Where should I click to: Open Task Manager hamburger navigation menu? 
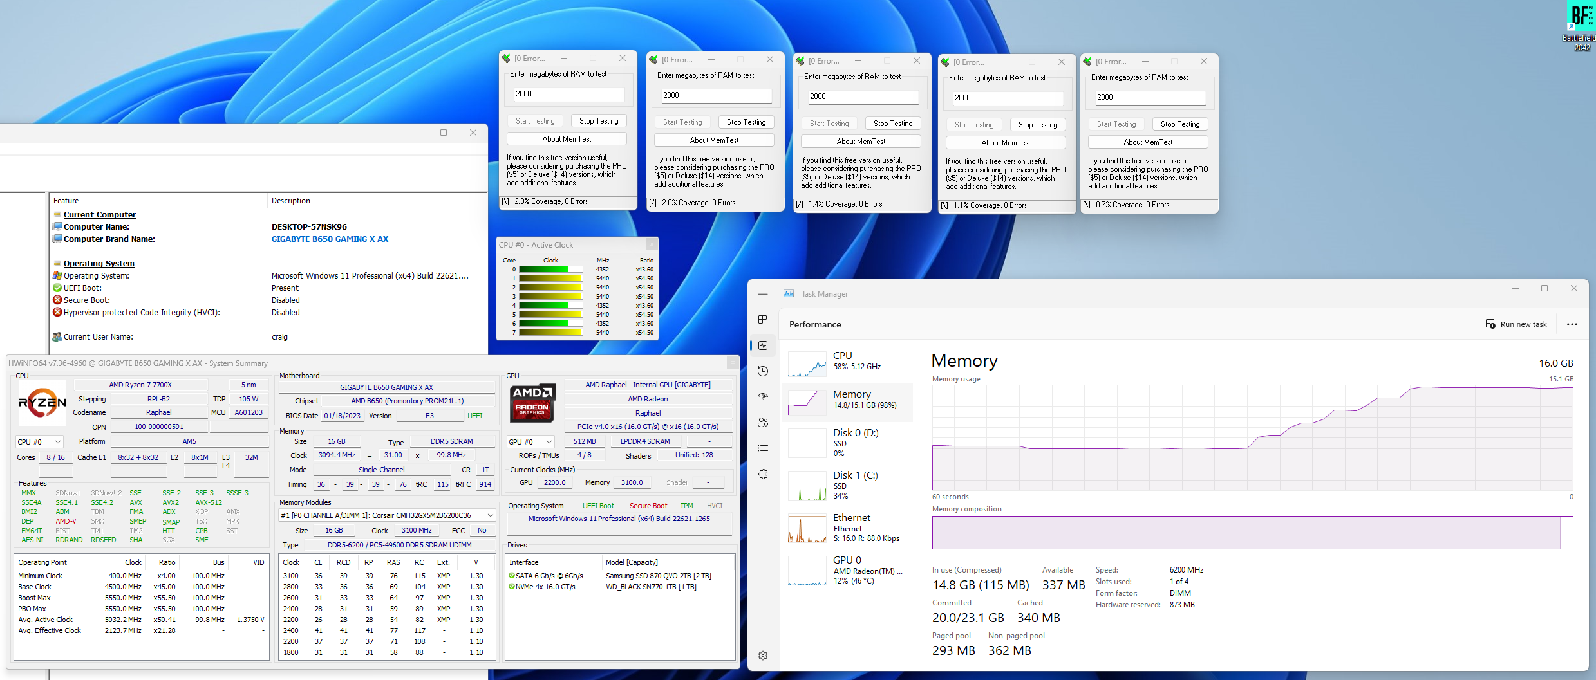click(763, 294)
